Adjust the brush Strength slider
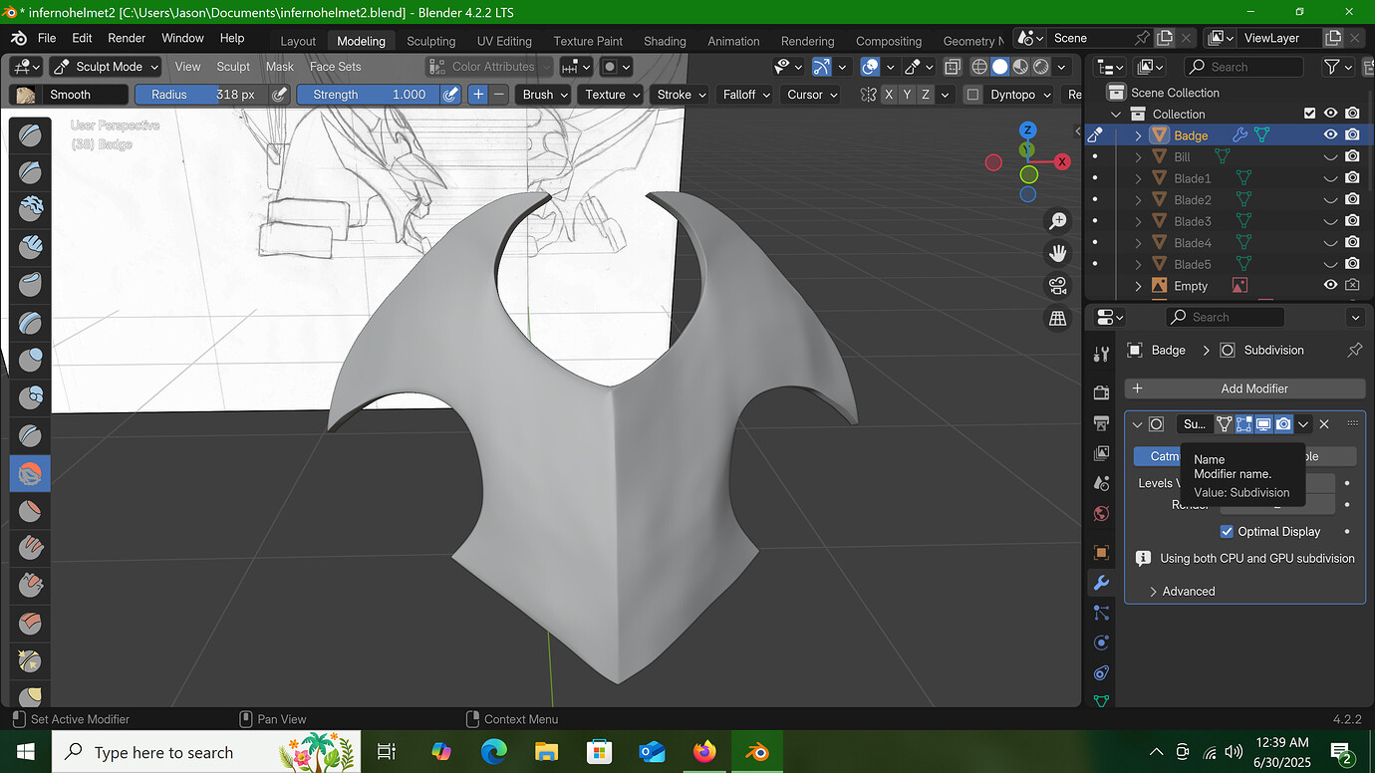The image size is (1375, 773). (369, 95)
